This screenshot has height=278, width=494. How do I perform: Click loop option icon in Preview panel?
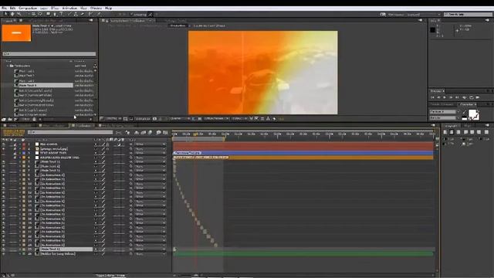[471, 98]
